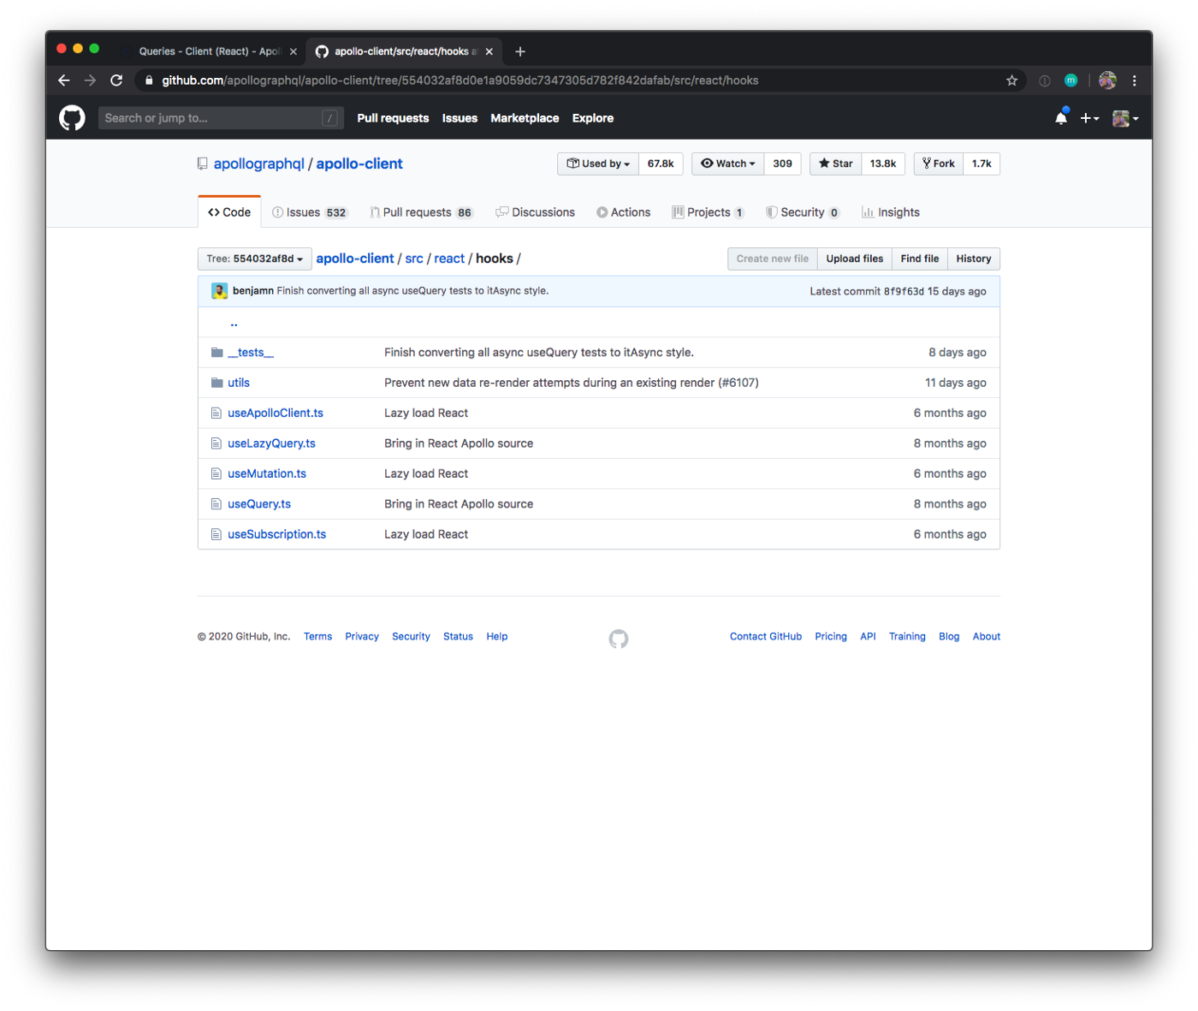
Task: Click the browser forward arrow
Action: pos(90,80)
